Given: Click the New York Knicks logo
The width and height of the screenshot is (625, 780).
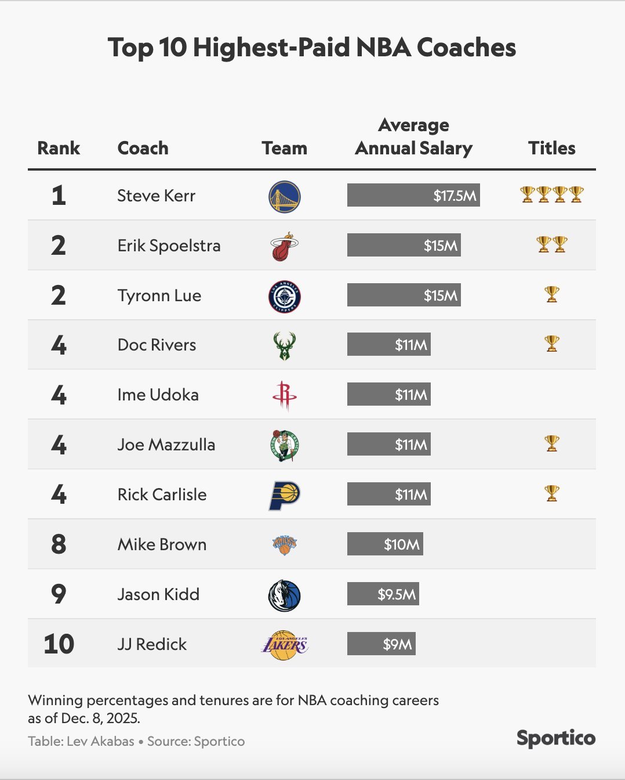Looking at the screenshot, I should [284, 545].
